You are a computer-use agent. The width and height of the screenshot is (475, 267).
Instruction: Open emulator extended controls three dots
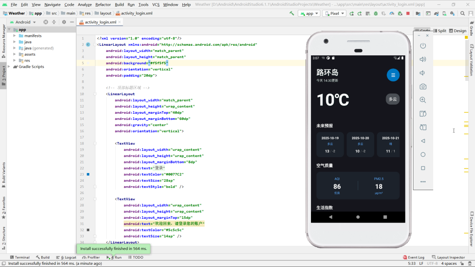tap(423, 182)
